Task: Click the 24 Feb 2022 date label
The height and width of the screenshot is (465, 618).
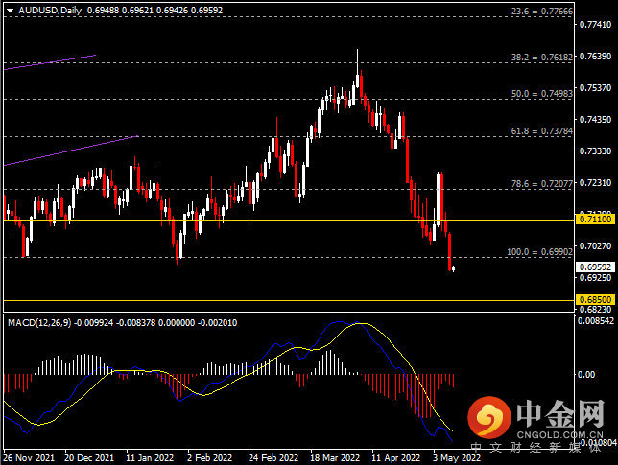Action: point(273,457)
